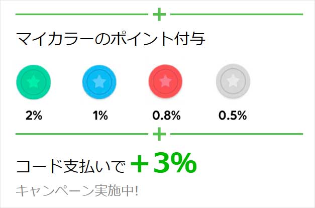Click the top green divider line left segment
This screenshot has height=208, width=315.
[82, 14]
